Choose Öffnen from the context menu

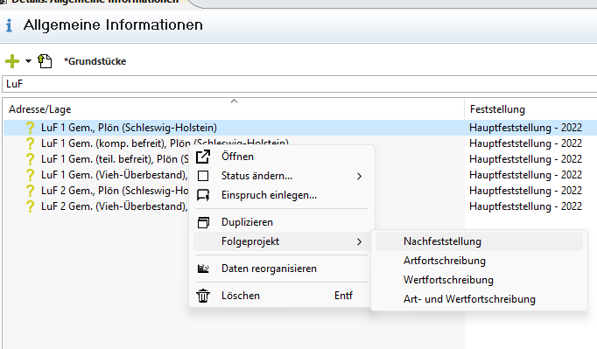[x=282, y=157]
